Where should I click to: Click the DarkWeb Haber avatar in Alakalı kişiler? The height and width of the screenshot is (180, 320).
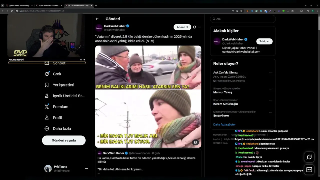click(x=217, y=41)
